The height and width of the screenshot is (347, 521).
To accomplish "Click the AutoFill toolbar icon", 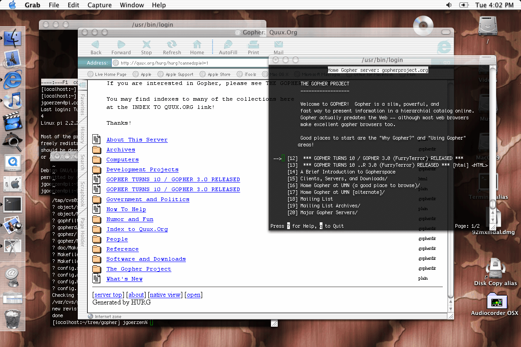I will click(x=228, y=44).
